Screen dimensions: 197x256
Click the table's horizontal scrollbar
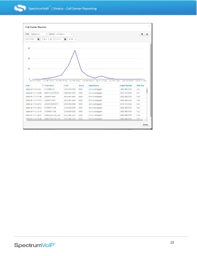[85, 120]
